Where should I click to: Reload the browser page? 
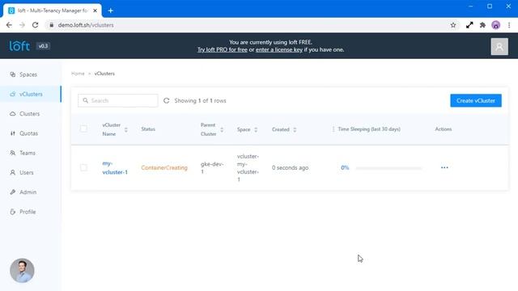(x=35, y=25)
